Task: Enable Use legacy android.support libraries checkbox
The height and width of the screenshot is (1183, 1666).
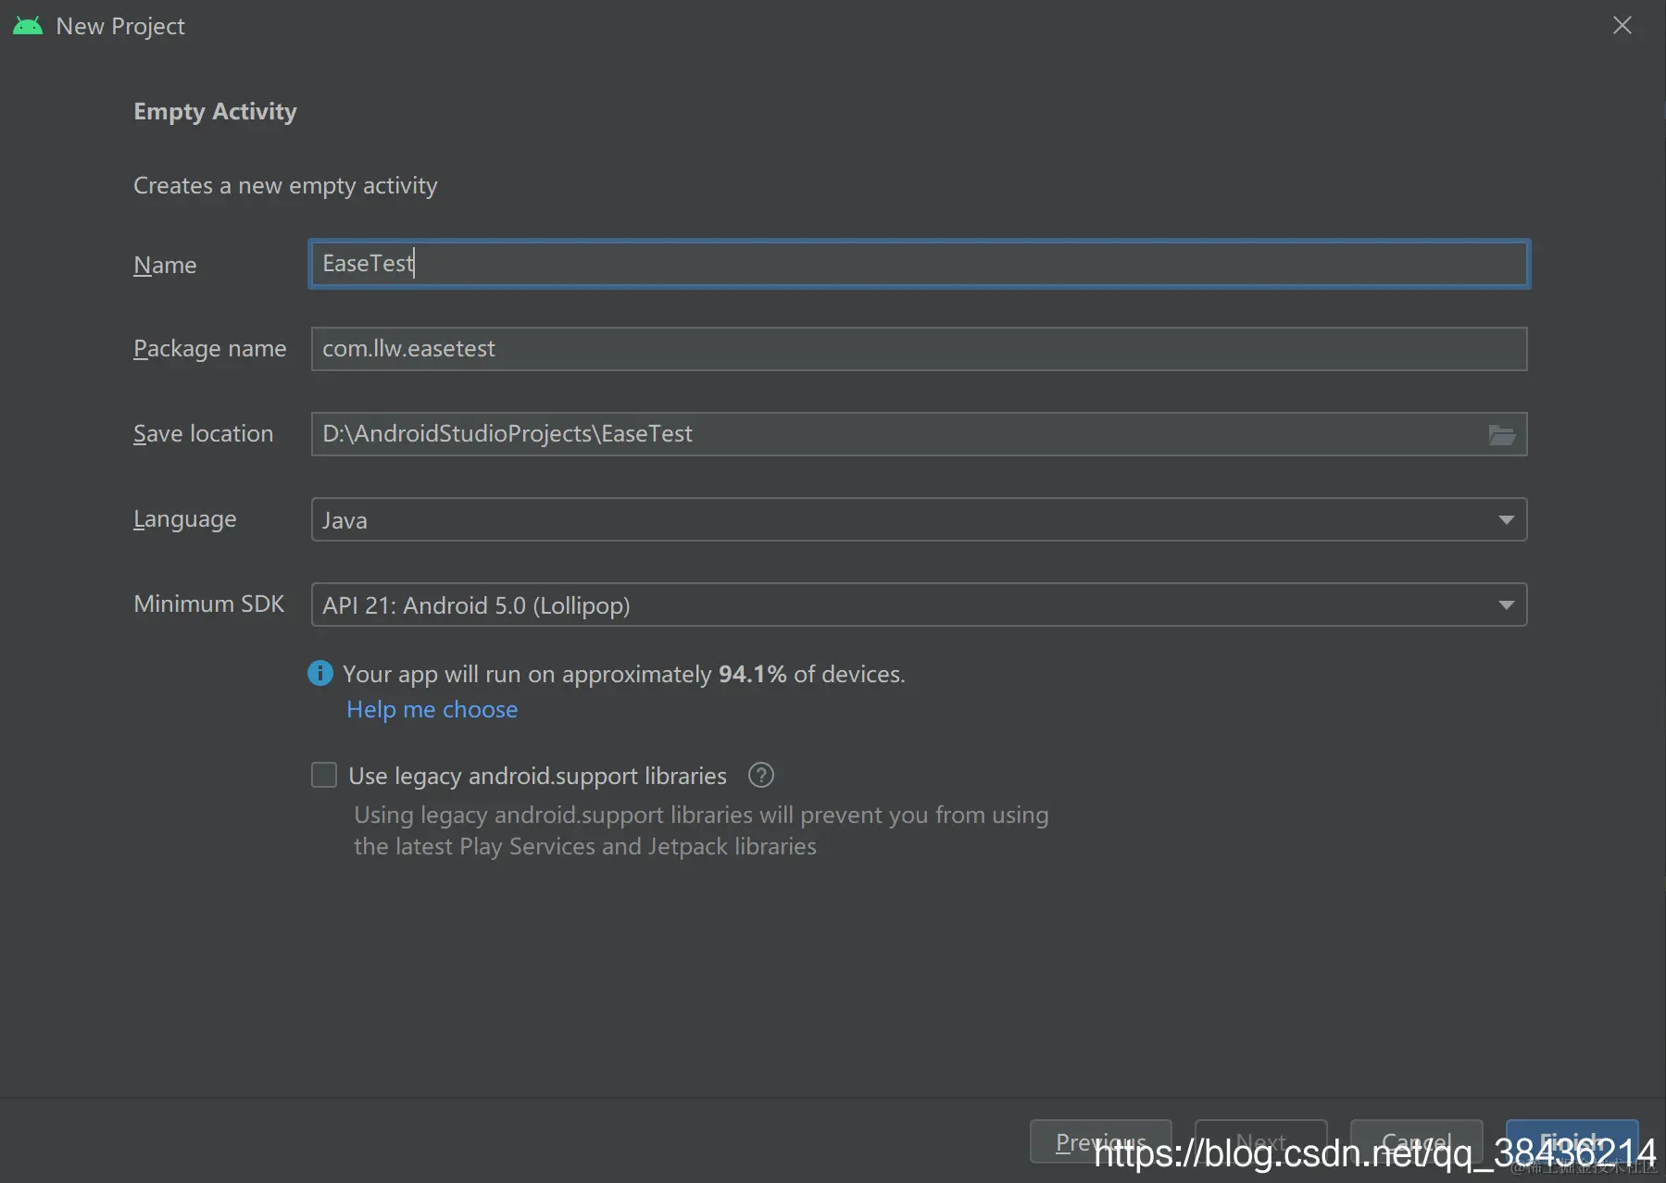Action: (x=324, y=775)
